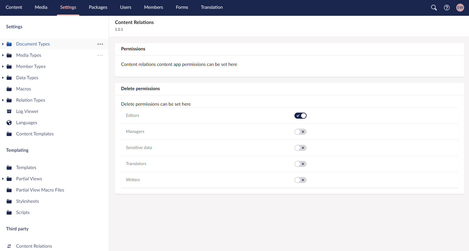
Task: Select the Settings section tab
Action: pyautogui.click(x=68, y=7)
